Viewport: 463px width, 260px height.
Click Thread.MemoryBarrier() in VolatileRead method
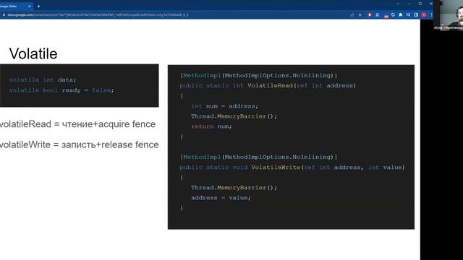tap(234, 116)
